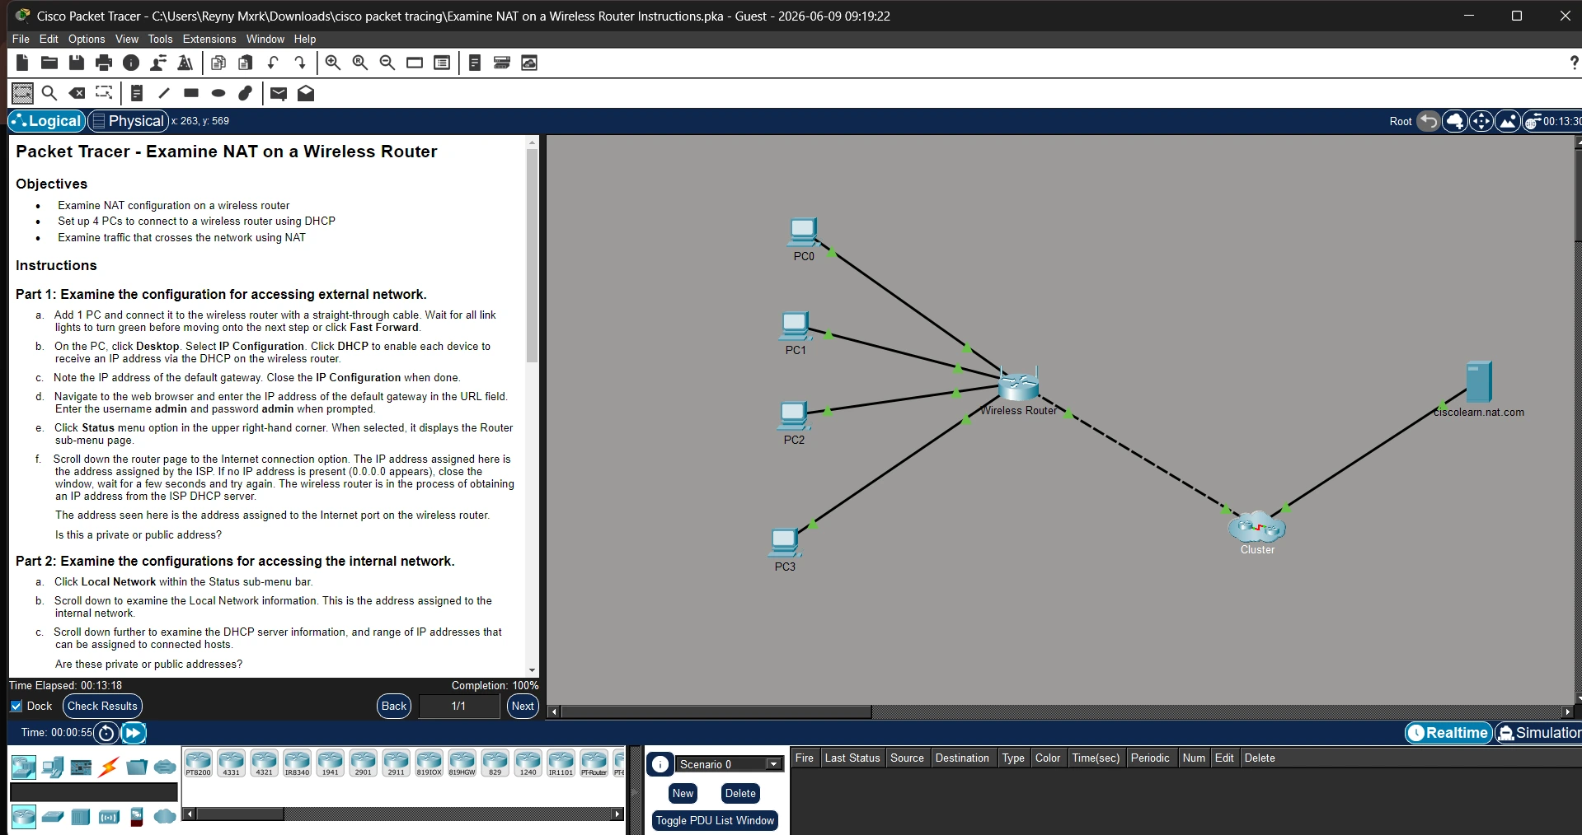Open the Extensions menu
This screenshot has width=1582, height=835.
[x=209, y=39]
